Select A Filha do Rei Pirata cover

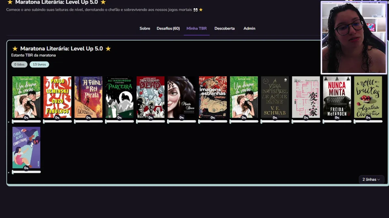88,97
